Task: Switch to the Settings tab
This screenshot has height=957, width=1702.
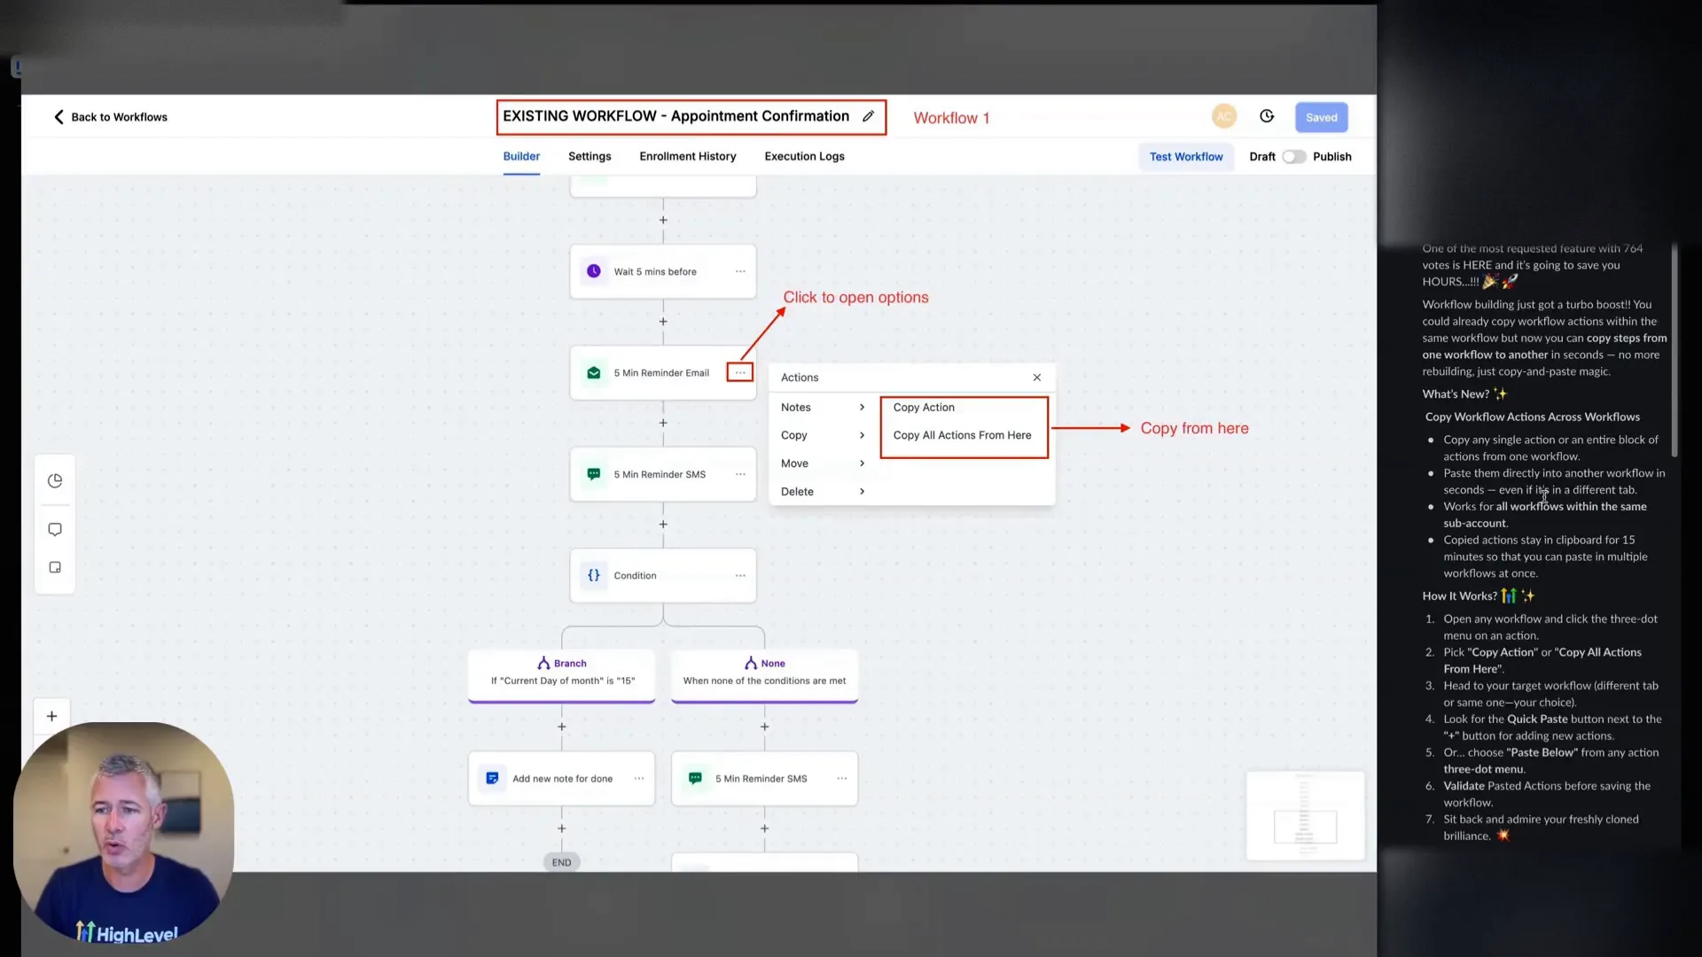Action: (589, 156)
